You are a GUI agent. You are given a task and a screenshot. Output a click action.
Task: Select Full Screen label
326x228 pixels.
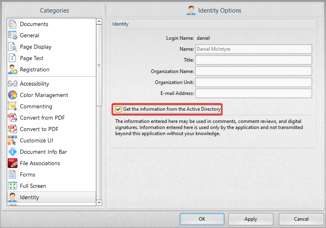33,186
